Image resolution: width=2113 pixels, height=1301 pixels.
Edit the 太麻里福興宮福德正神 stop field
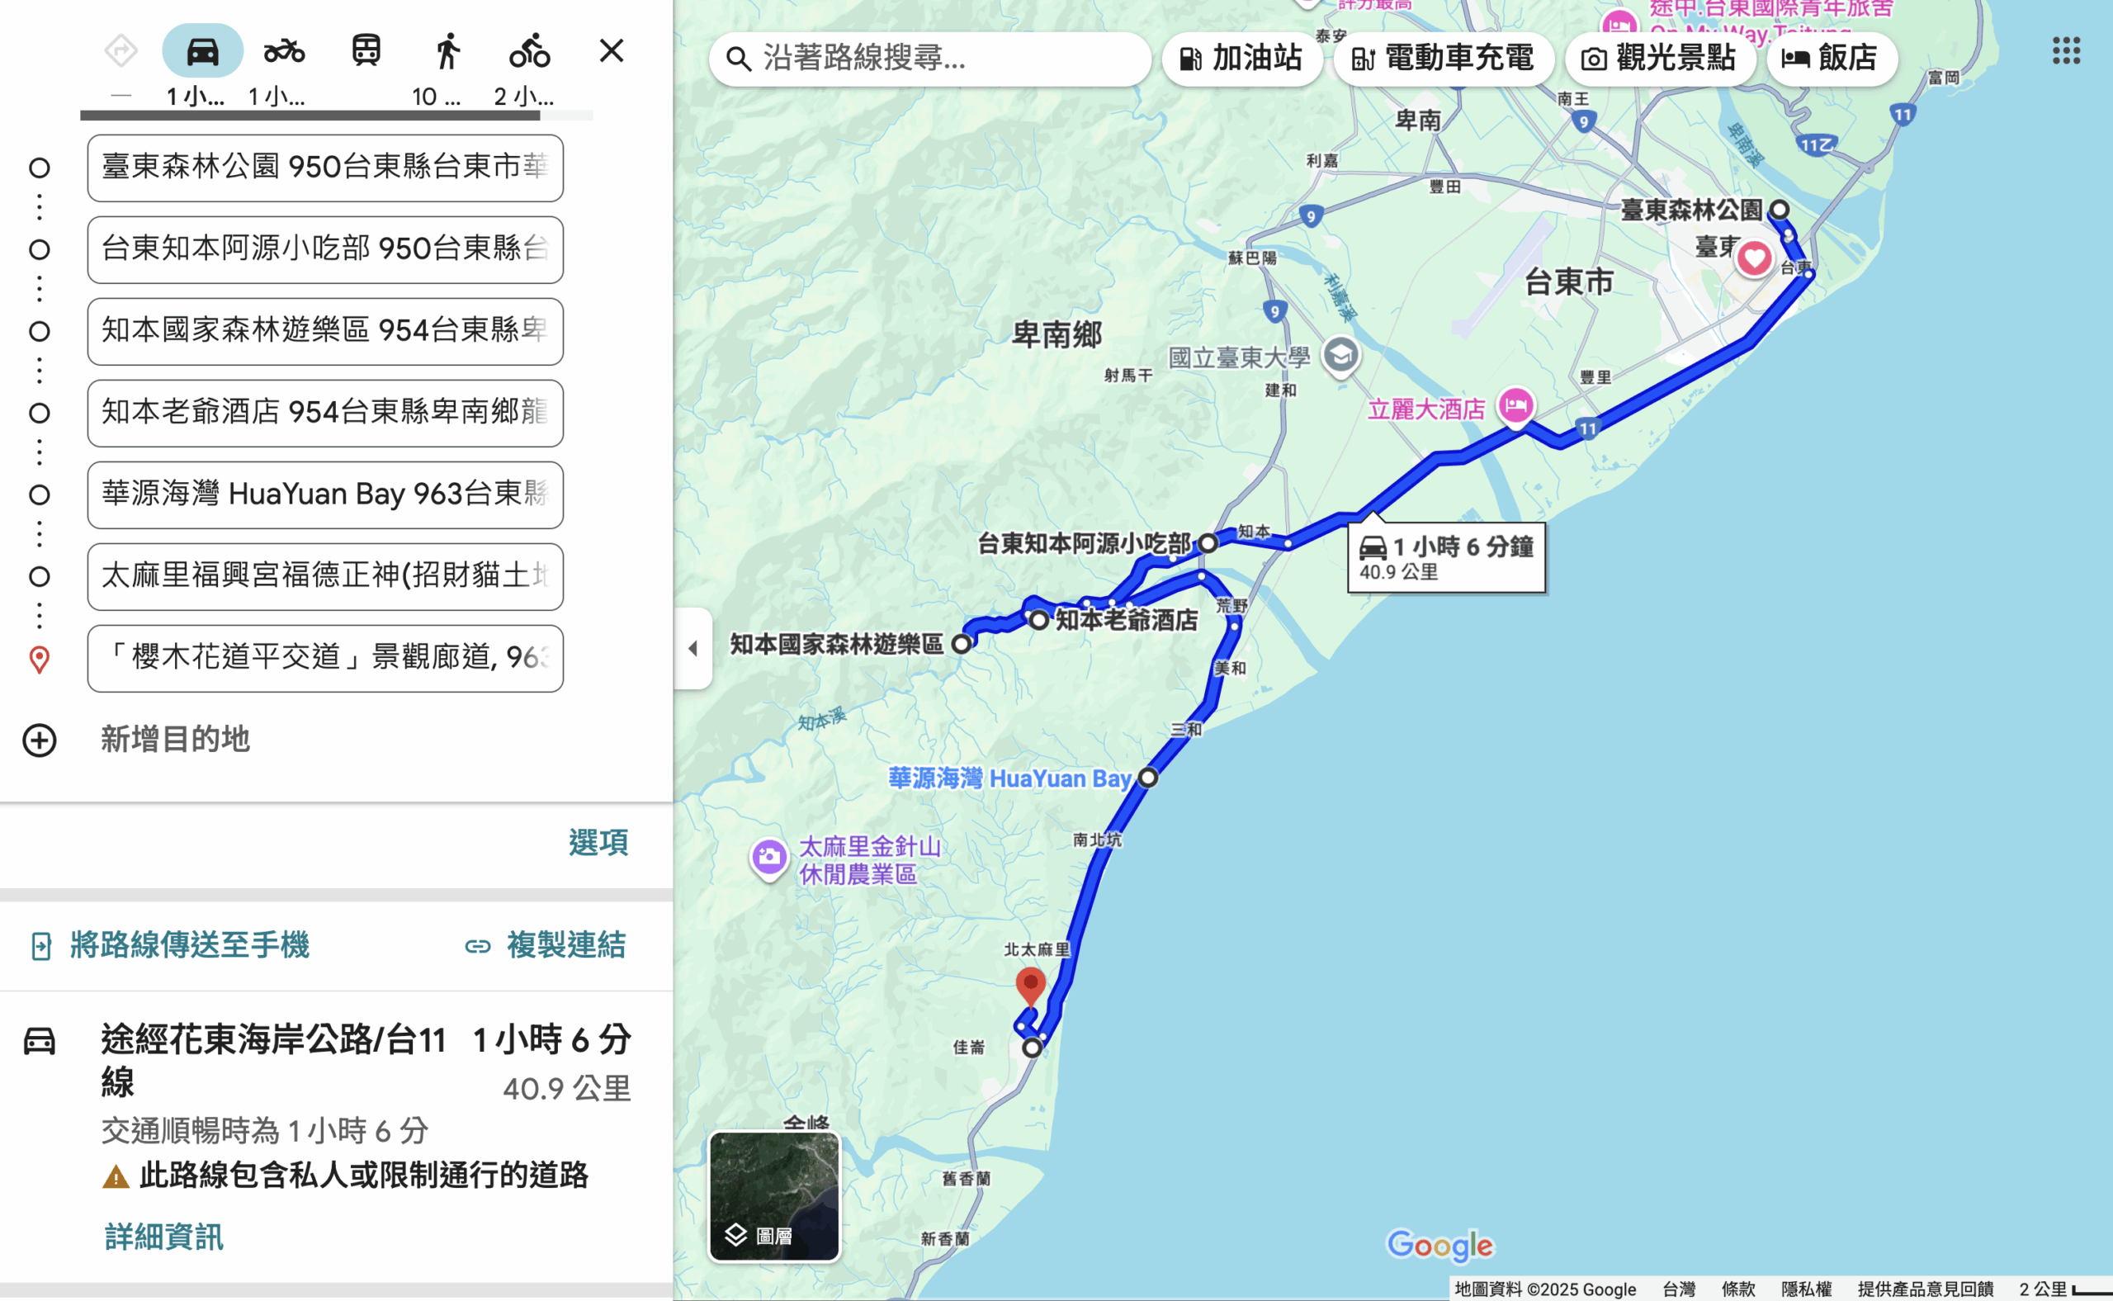pos(325,576)
